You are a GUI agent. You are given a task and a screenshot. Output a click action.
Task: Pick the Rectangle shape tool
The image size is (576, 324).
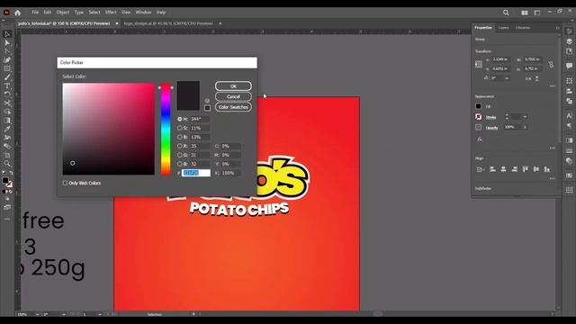[7, 68]
